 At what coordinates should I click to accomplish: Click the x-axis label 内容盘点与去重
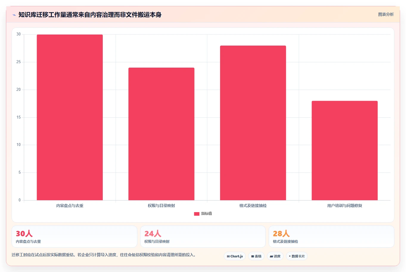pyautogui.click(x=70, y=206)
